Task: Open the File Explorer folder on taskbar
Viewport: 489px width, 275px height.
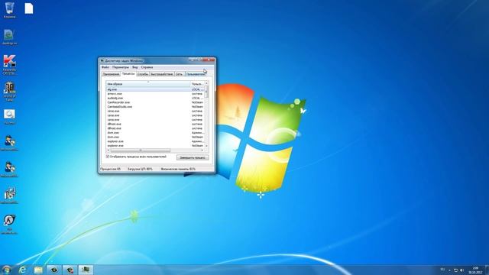Action: pos(38,270)
